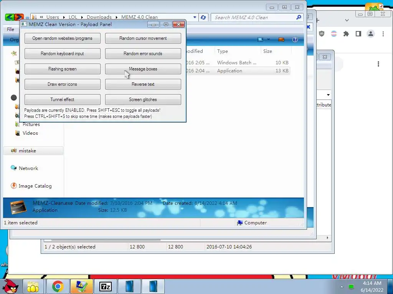Select the Windows Batch file row
The width and height of the screenshot is (393, 294).
(238, 62)
